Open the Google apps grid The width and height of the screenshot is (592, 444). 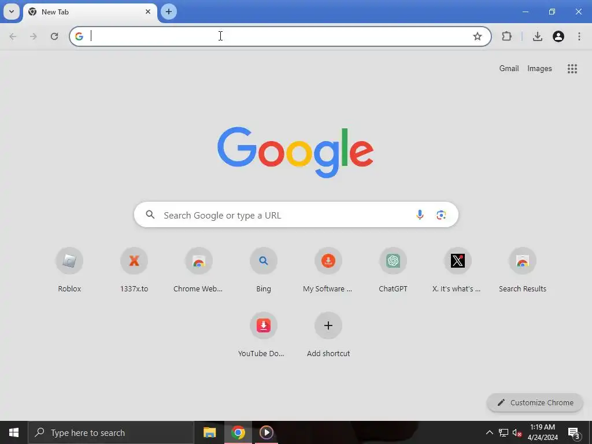click(572, 68)
